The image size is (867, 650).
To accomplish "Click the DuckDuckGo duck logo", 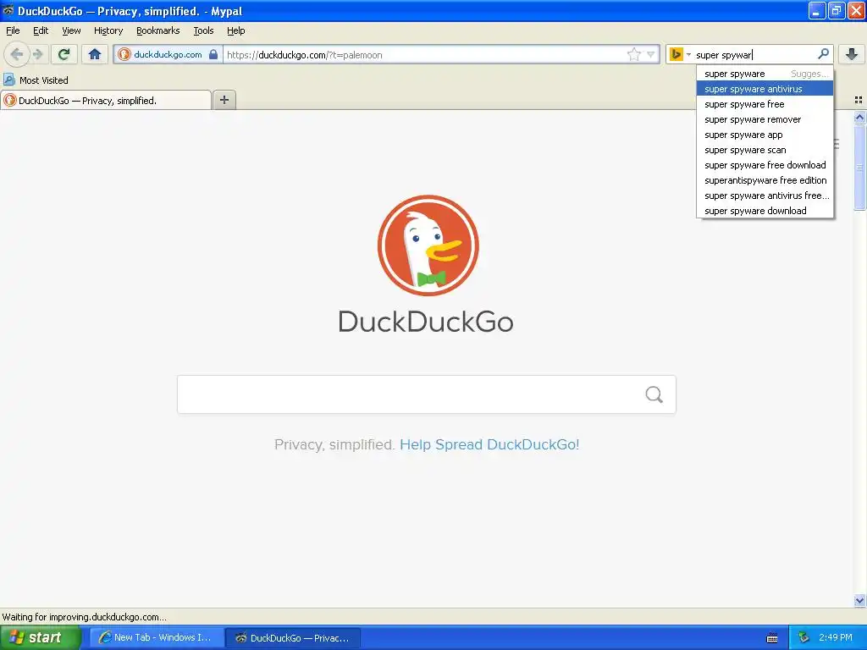I will coord(428,245).
